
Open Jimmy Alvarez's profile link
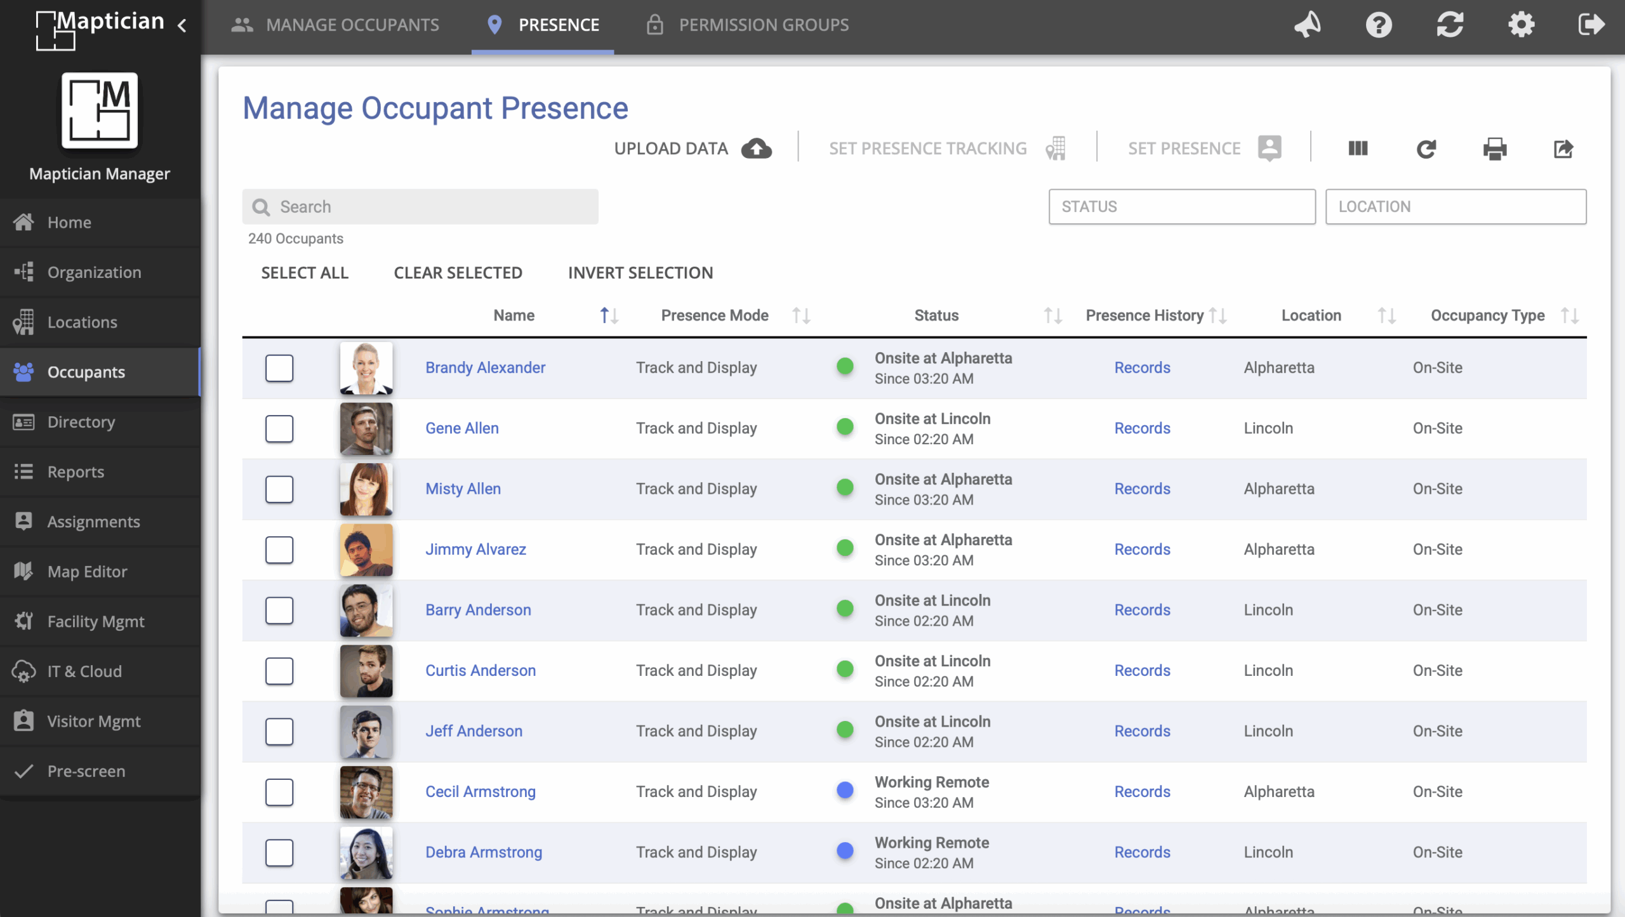coord(476,550)
